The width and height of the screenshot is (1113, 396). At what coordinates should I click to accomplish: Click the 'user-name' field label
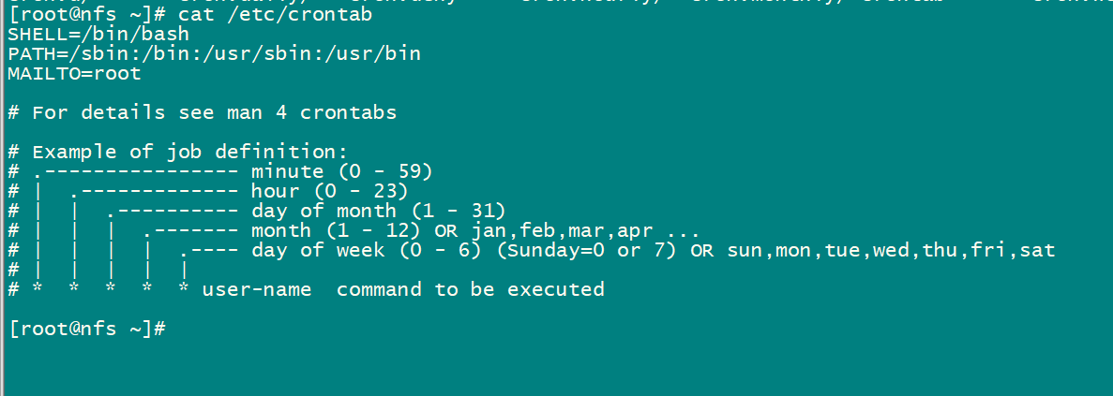(x=257, y=289)
